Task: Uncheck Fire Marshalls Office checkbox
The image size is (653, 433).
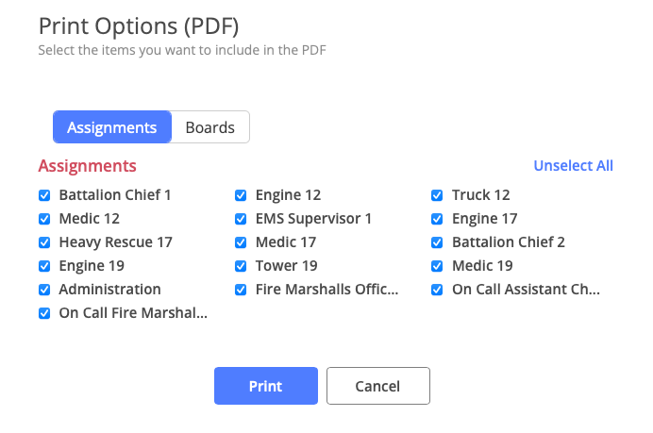Action: (x=241, y=290)
